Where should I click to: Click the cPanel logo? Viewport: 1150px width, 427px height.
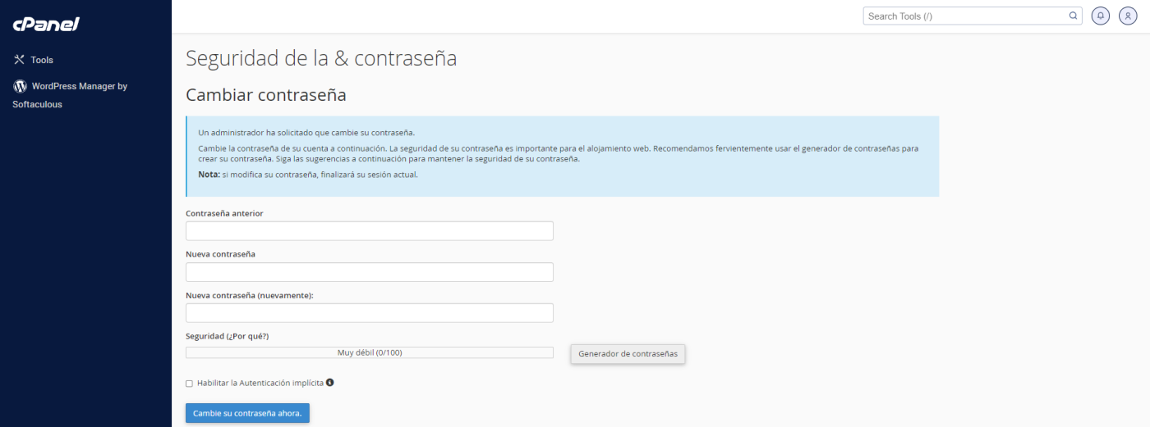pos(46,25)
